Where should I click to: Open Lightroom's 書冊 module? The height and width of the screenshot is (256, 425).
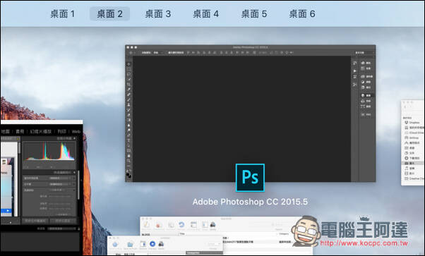point(20,131)
